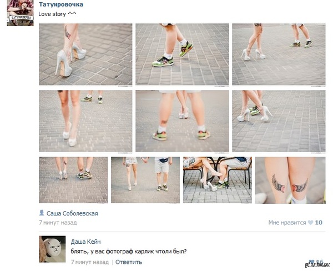Open the wing tattoos on calves photo
This screenshot has height=271, width=333.
coord(290,180)
